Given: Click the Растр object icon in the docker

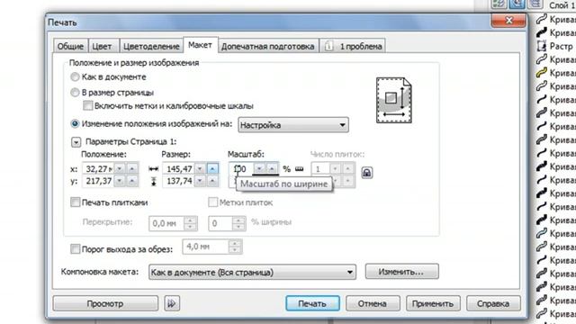Looking at the screenshot, I should click(x=541, y=46).
